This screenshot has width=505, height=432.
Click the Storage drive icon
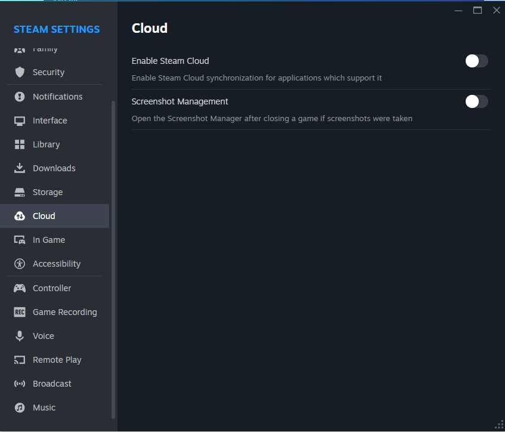(20, 192)
